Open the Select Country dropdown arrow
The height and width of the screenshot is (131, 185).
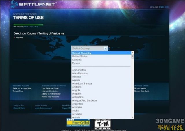tap(106, 48)
